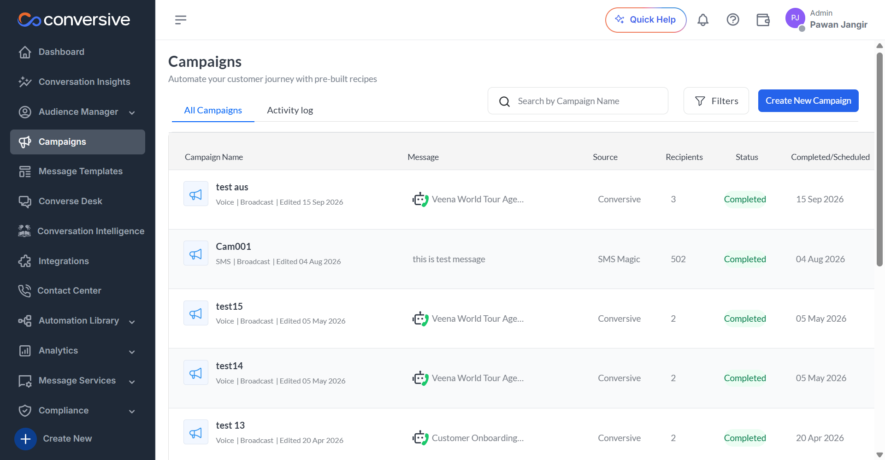Click the blue plus Create New icon
The width and height of the screenshot is (885, 460).
[25, 439]
